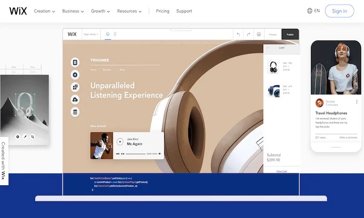Open the app market blocks icon
Screen dimensions: 364x218
(75, 87)
